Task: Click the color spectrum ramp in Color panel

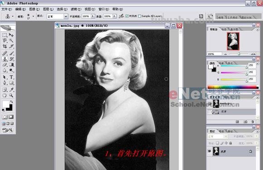Action: pyautogui.click(x=233, y=87)
